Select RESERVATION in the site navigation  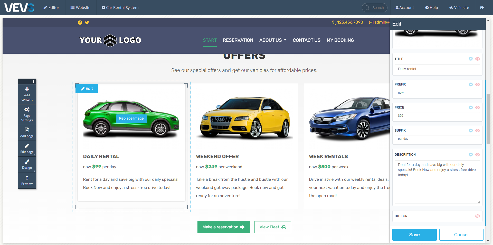point(238,40)
